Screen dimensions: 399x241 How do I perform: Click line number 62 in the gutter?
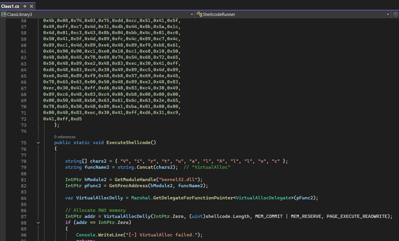click(x=23, y=57)
